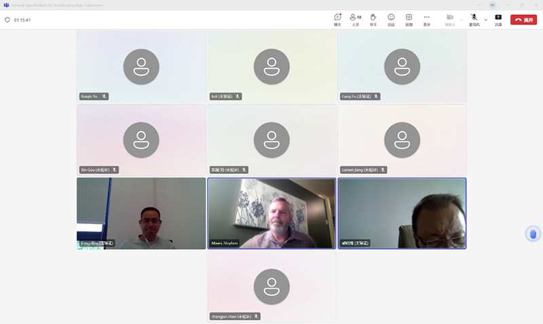Open the reactions emoji menu

(x=391, y=20)
